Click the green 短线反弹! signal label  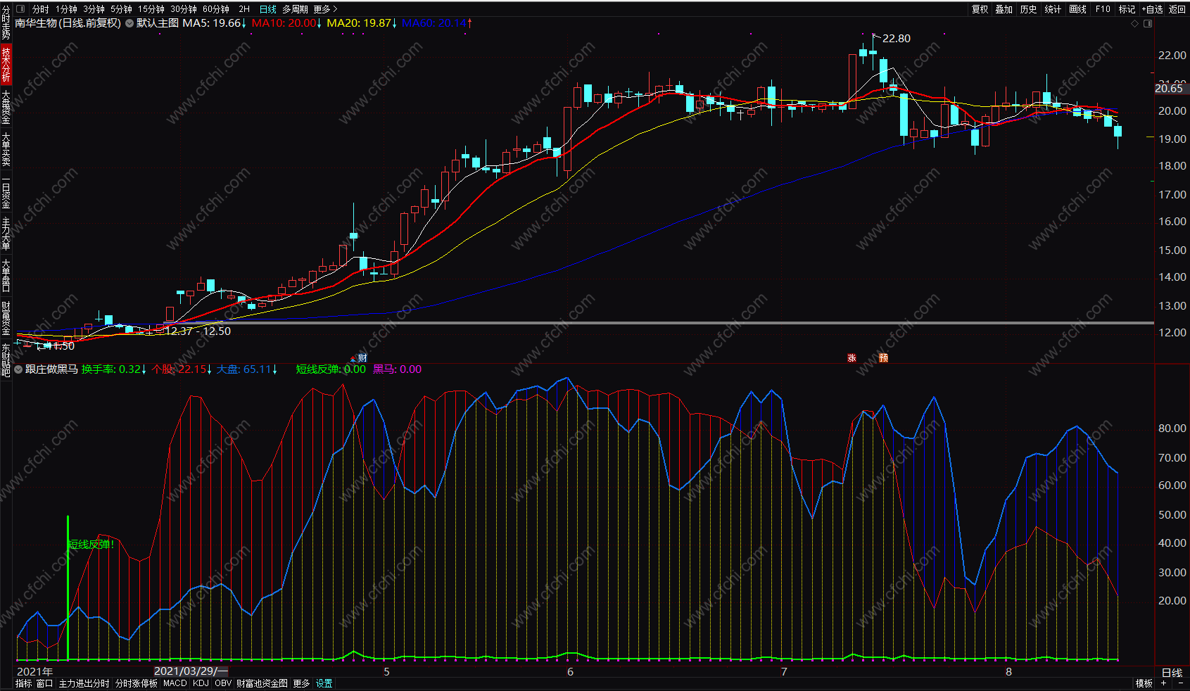91,544
